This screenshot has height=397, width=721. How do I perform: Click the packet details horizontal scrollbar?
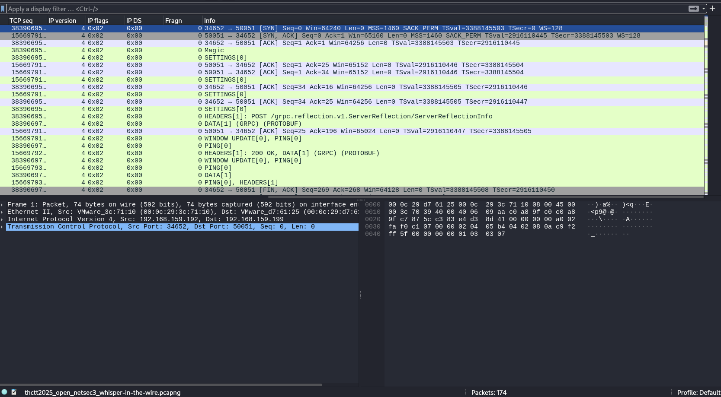[x=161, y=384]
